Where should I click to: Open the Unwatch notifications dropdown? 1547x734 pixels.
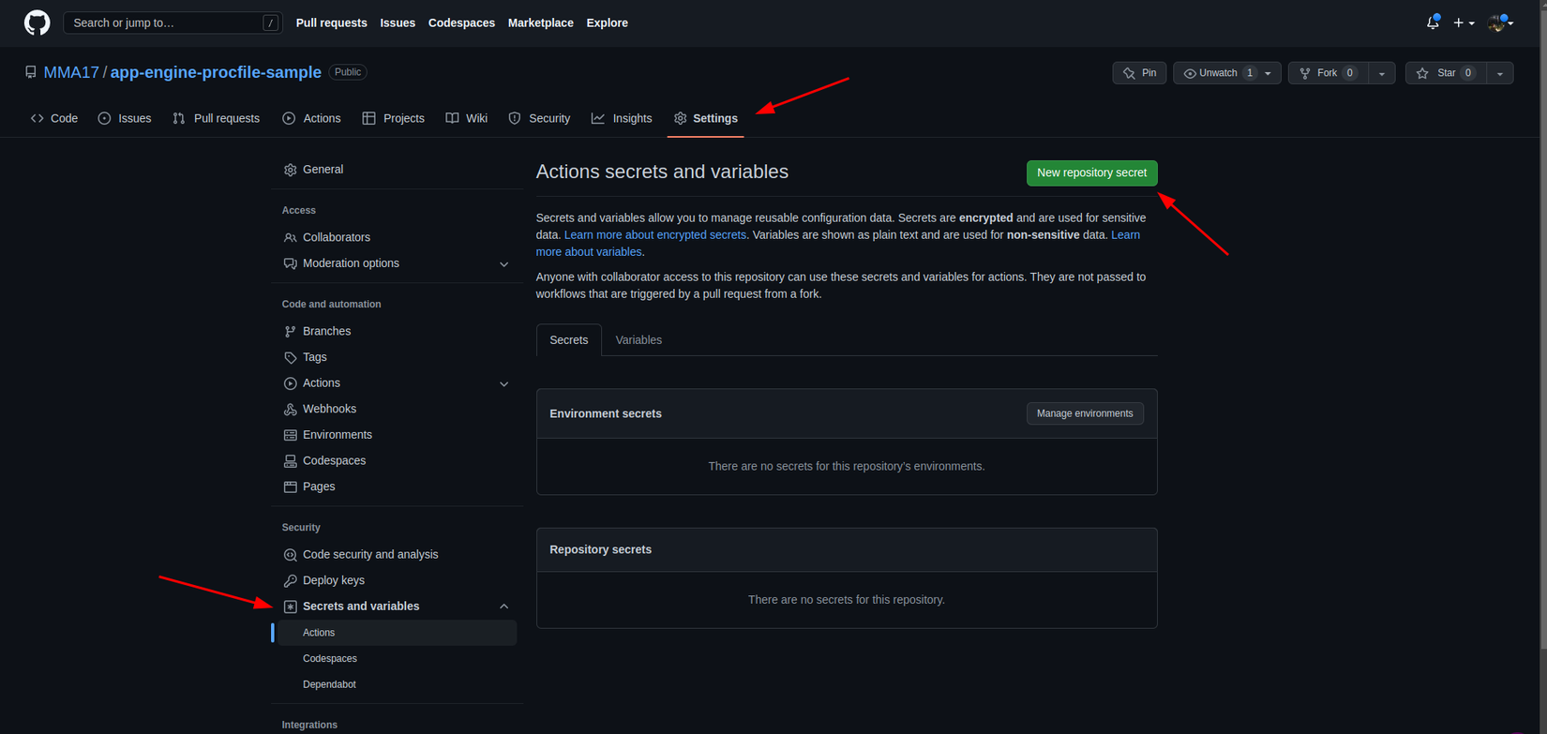pyautogui.click(x=1226, y=73)
